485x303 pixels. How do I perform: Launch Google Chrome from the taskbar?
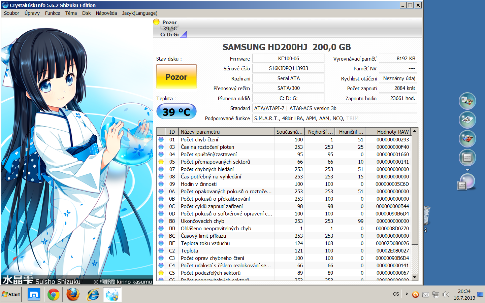[53, 295]
